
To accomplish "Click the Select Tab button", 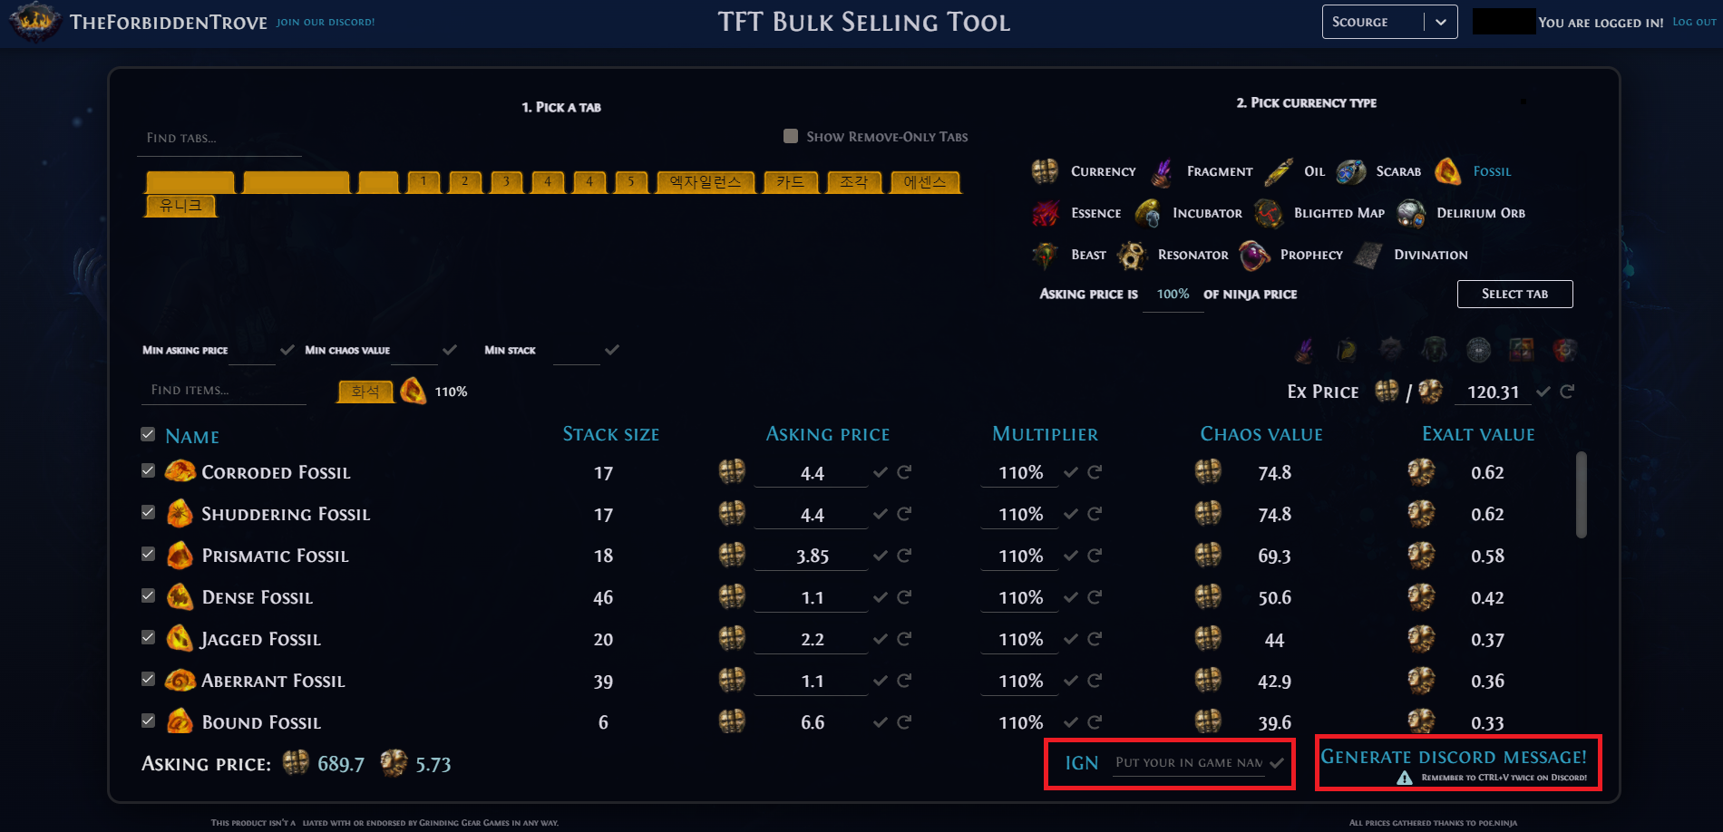I will click(x=1514, y=294).
